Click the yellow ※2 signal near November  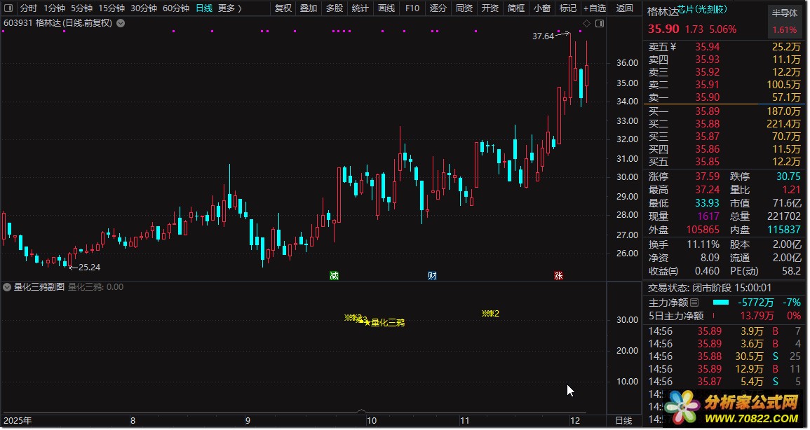click(x=490, y=314)
